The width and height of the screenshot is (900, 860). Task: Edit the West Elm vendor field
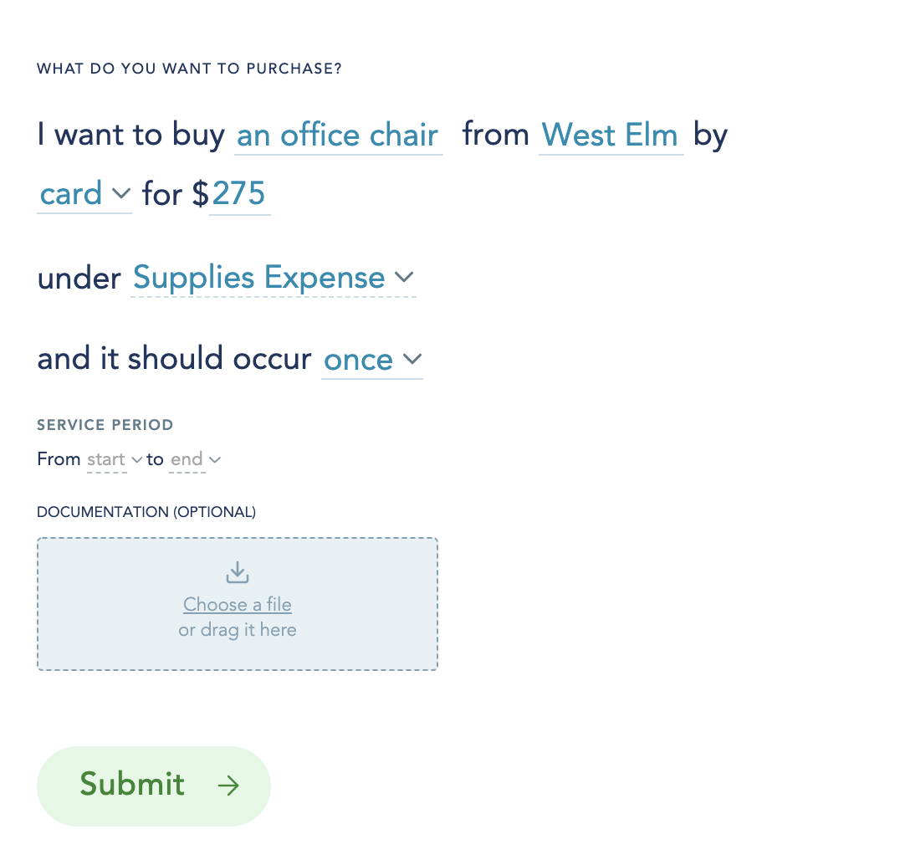(x=611, y=136)
